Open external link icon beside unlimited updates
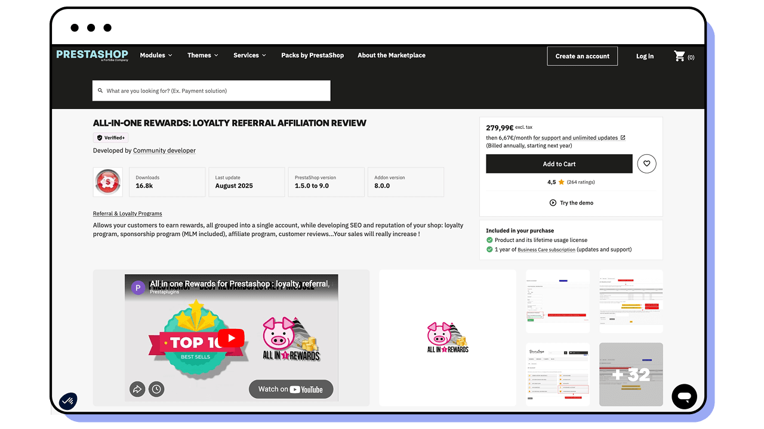Viewport: 764px width, 429px height. coord(623,138)
